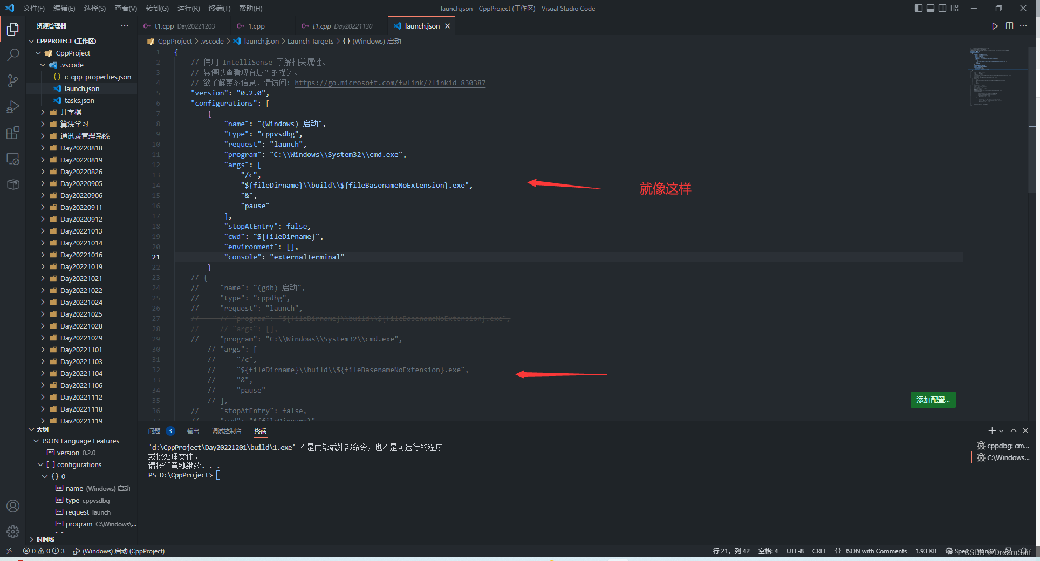Image resolution: width=1040 pixels, height=561 pixels.
Task: Click the terminal input prompt area
Action: 218,475
